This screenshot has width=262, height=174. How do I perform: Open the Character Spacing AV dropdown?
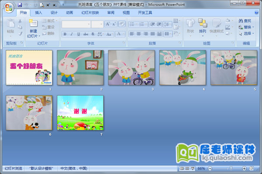100,34
